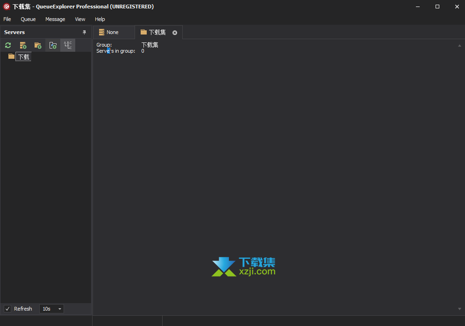Close the 下载集 tab

[175, 33]
